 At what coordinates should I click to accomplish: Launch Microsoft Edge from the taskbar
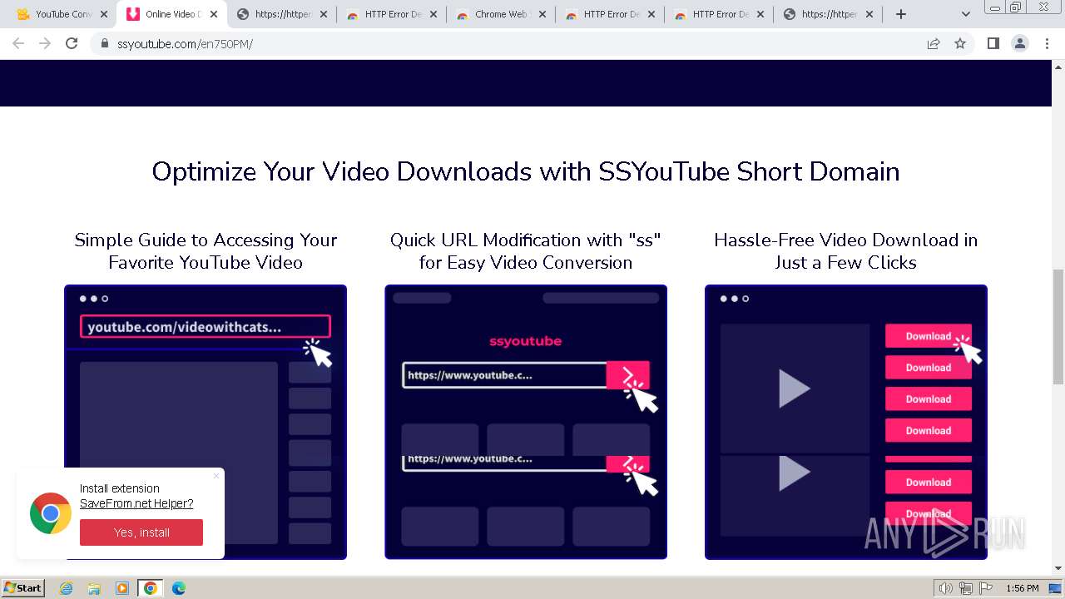click(x=179, y=588)
